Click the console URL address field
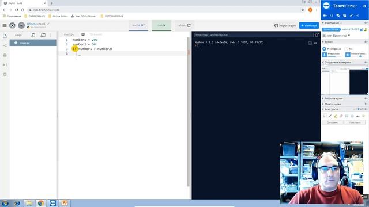 [254, 35]
